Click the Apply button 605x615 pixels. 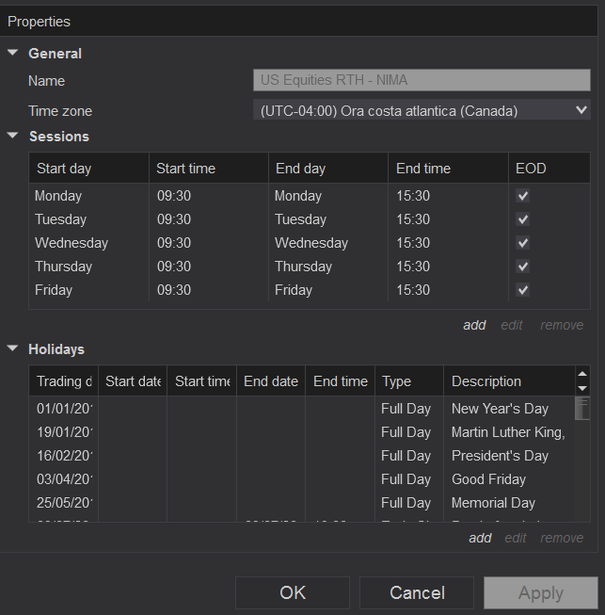coord(540,592)
